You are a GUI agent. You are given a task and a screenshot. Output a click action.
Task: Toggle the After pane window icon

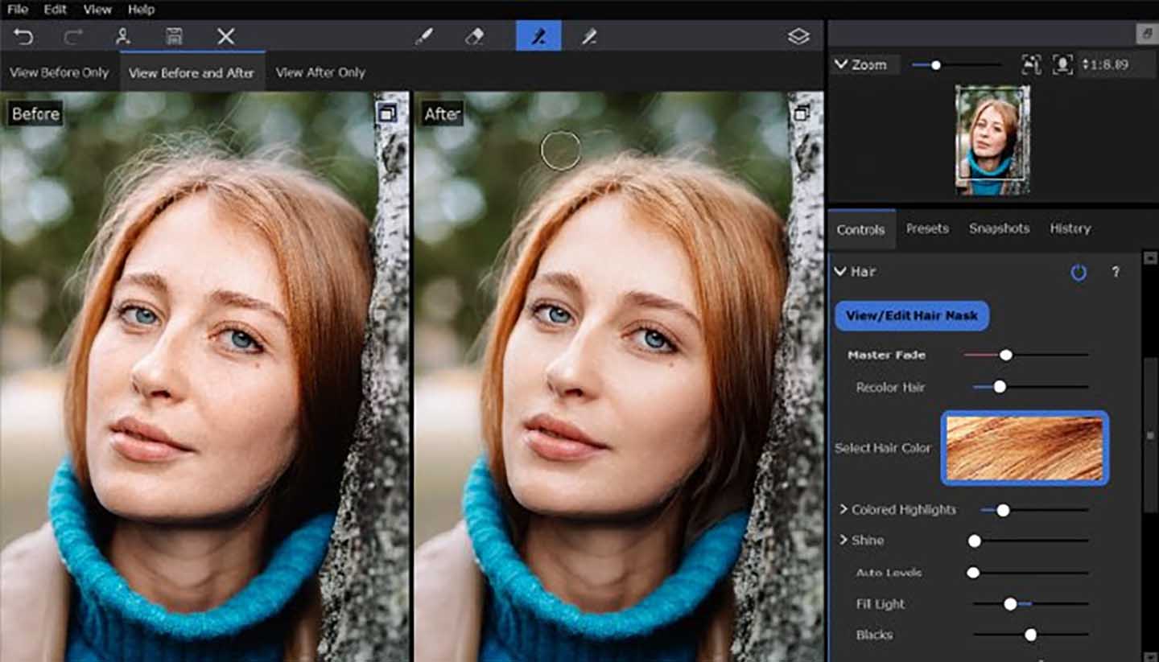[801, 113]
